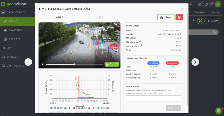Click the magic wand button
Screen dimensions: 224x116
200,21
